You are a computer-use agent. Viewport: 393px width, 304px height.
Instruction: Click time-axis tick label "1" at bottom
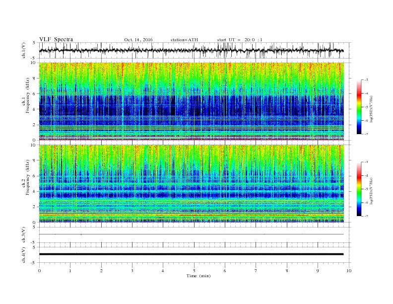70,271
